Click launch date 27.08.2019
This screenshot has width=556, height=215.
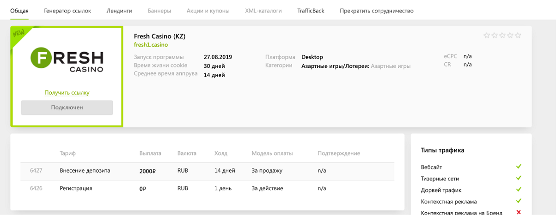pyautogui.click(x=218, y=57)
